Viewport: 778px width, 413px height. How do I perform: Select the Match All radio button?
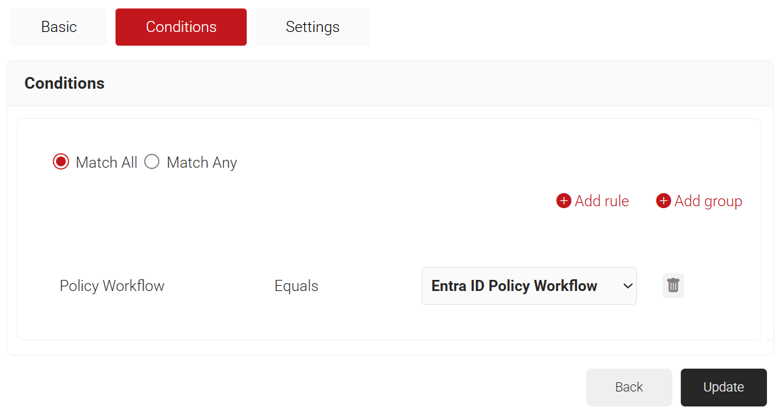[61, 162]
